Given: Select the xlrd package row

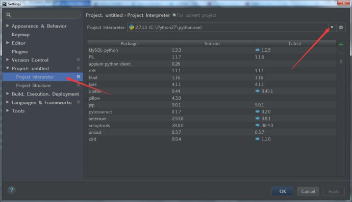Looking at the screenshot, I should [212, 139].
